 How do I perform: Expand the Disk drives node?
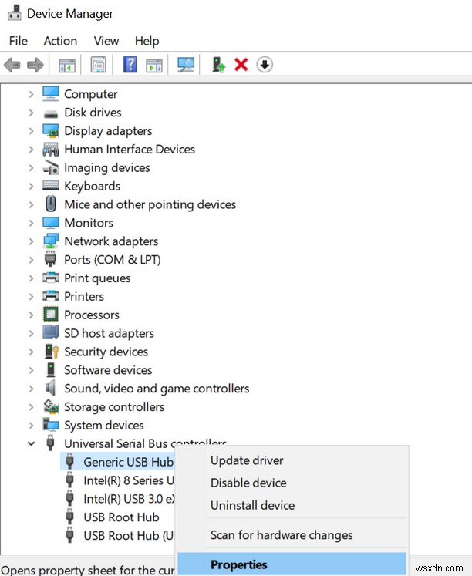point(31,113)
